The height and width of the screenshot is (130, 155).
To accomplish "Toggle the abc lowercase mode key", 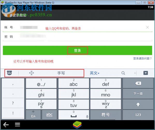I will (x=49, y=115).
